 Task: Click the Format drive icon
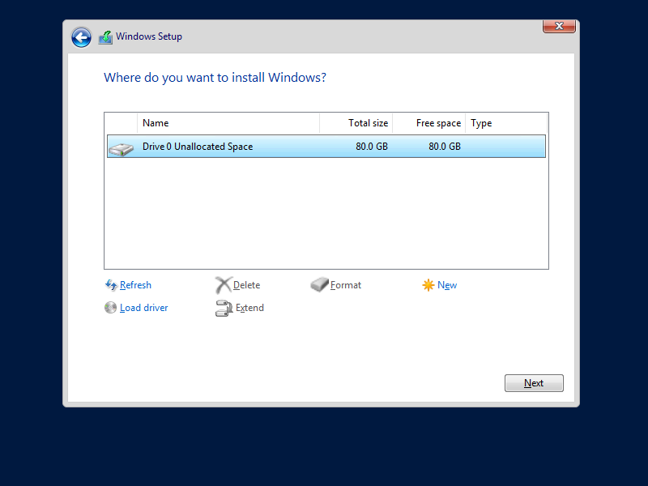click(x=319, y=284)
